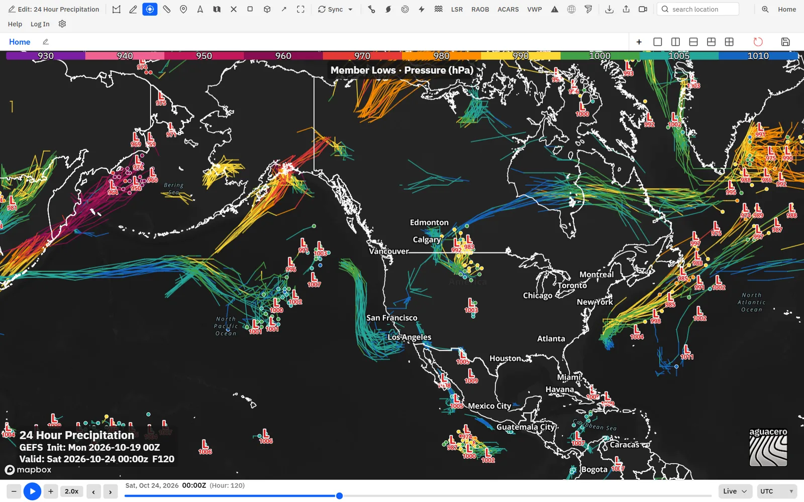
Task: Select the arrow drawing tool
Action: coord(284,9)
